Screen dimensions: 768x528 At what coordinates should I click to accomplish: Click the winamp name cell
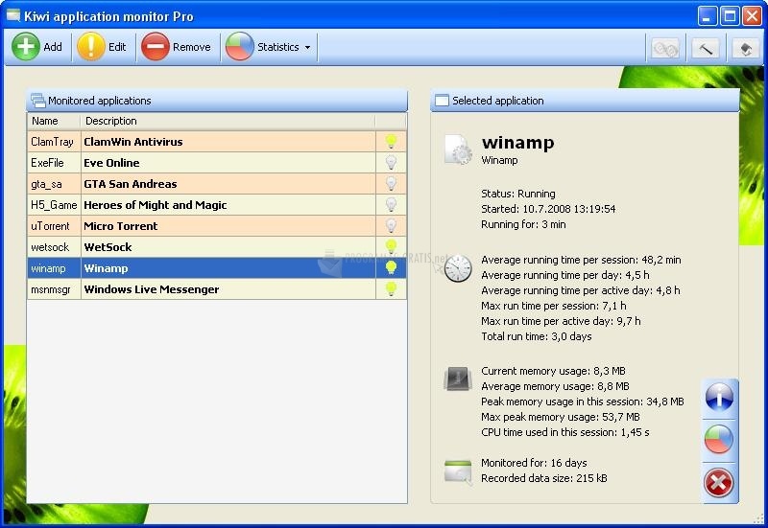pos(54,268)
